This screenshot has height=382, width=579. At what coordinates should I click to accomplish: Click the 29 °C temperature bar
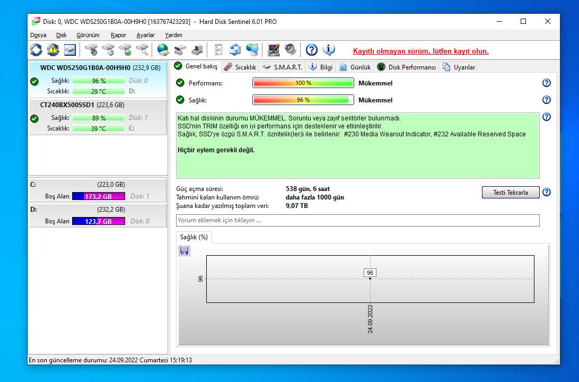pyautogui.click(x=98, y=91)
